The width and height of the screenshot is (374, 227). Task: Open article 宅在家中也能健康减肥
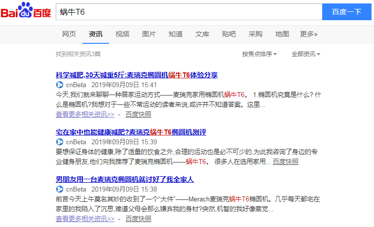131,132
